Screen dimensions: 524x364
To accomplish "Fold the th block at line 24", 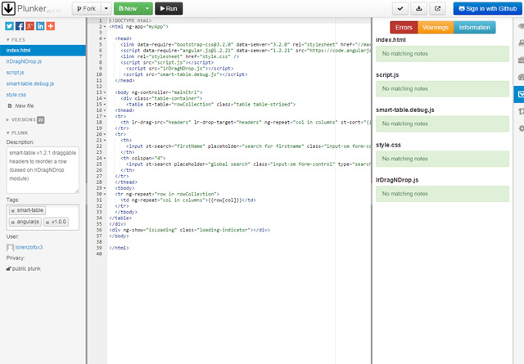I will tap(105, 159).
